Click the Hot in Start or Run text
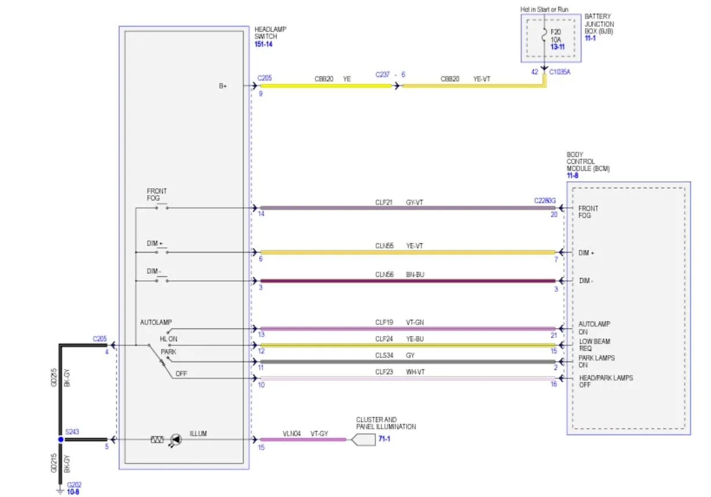 click(x=544, y=9)
